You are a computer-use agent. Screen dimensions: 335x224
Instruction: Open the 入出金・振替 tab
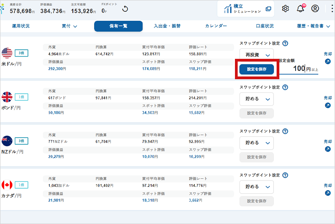pyautogui.click(x=167, y=26)
